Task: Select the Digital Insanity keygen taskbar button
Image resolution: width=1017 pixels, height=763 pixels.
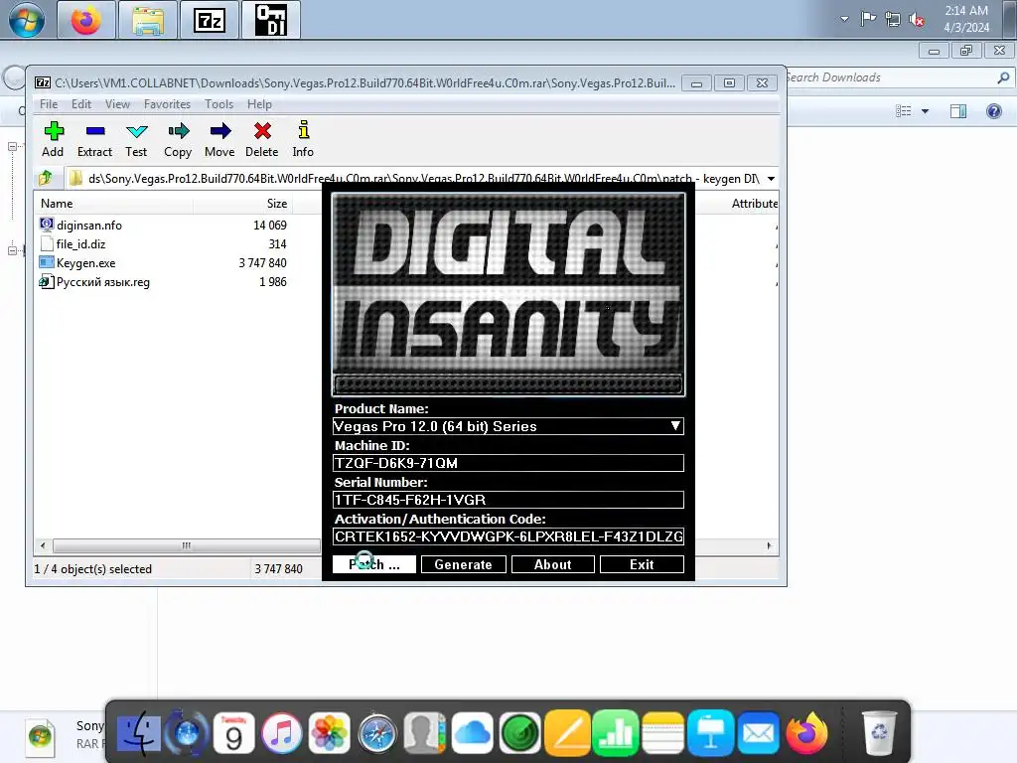Action: tap(271, 20)
